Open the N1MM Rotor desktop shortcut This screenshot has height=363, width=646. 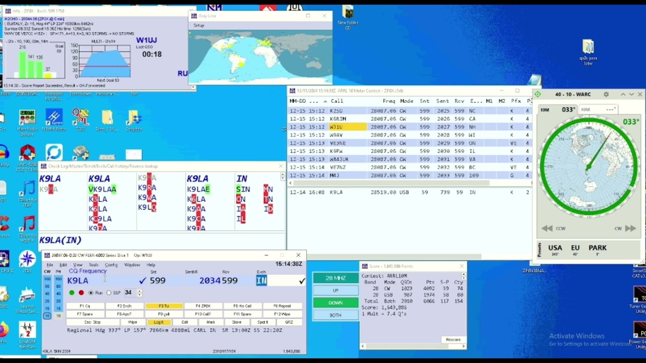[x=54, y=120]
